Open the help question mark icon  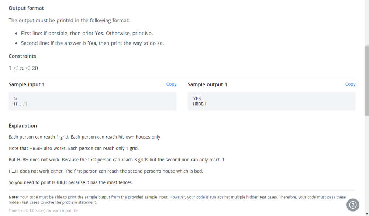click(x=353, y=205)
